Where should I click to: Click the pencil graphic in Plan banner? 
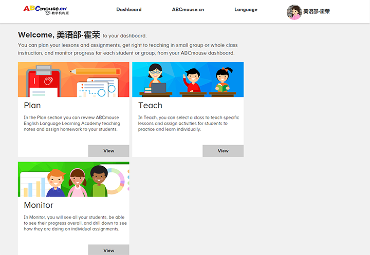[95, 71]
